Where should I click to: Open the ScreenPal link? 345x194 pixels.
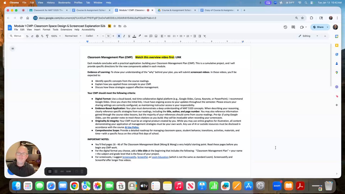tap(142, 157)
